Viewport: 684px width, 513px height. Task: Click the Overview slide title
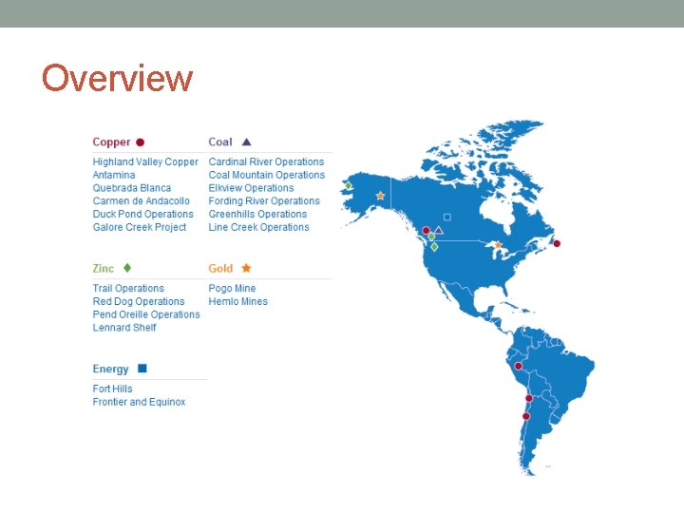click(117, 78)
